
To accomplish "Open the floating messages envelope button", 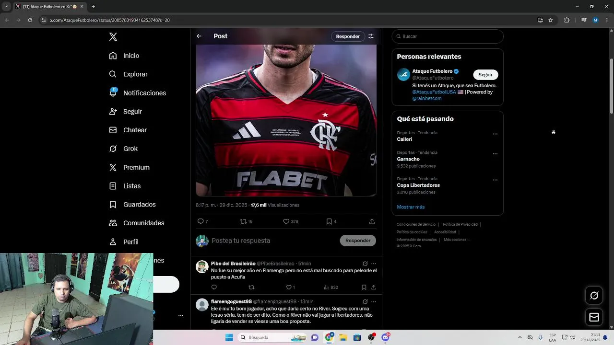I will [594, 317].
